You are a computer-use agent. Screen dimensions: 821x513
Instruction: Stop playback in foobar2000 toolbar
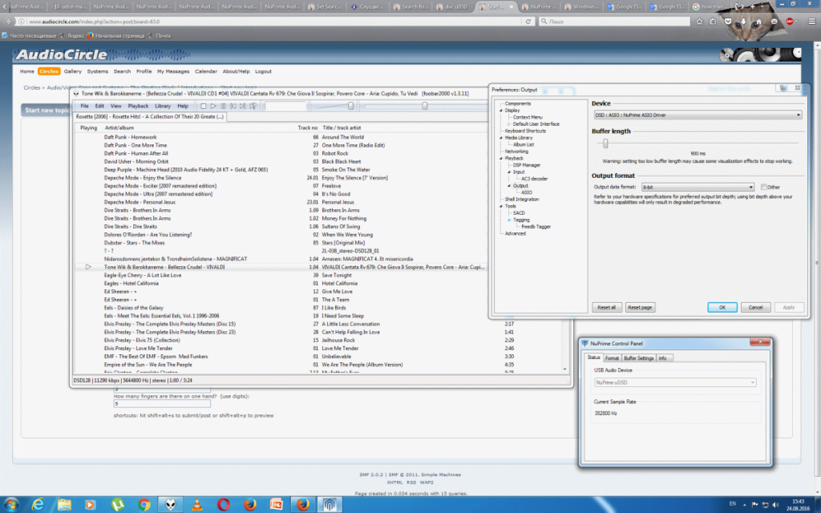204,107
